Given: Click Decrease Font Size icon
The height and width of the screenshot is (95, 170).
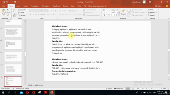Looking at the screenshot, I should (x=52, y=11).
